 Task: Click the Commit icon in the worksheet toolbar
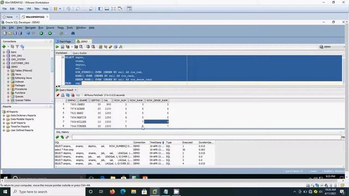coord(88,47)
